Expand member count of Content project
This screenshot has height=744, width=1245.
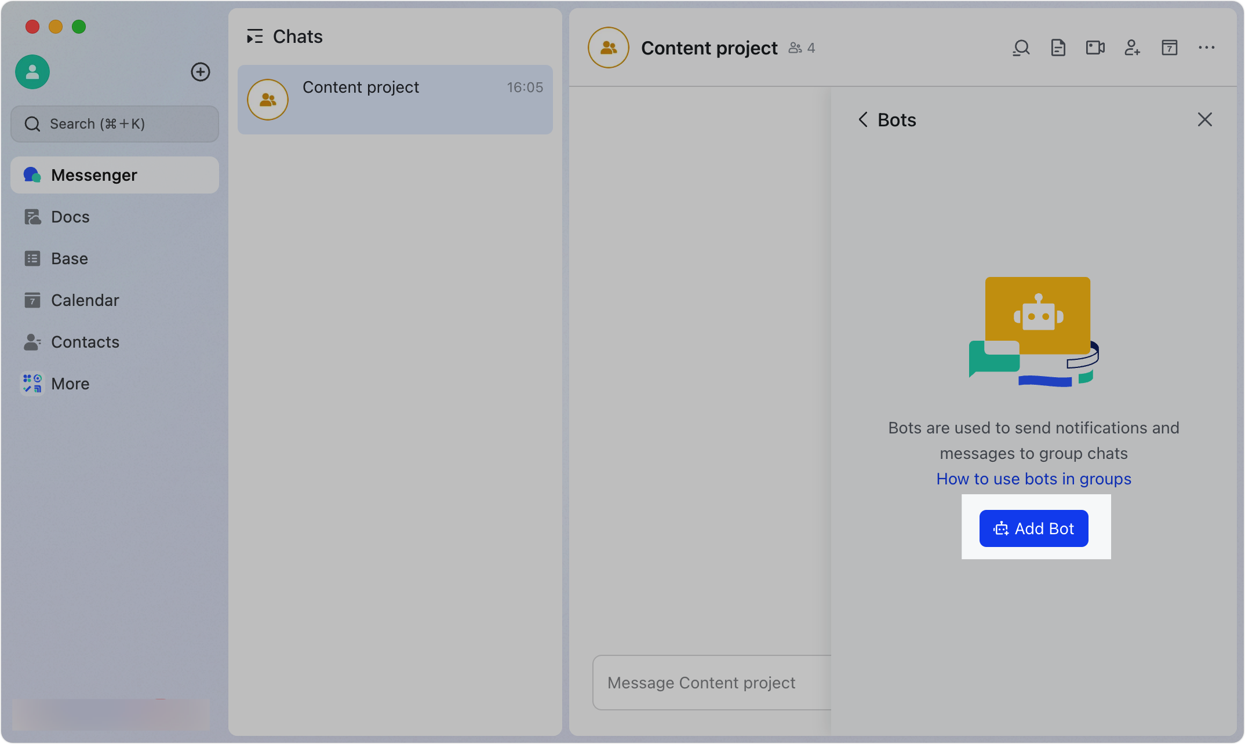[x=802, y=48]
